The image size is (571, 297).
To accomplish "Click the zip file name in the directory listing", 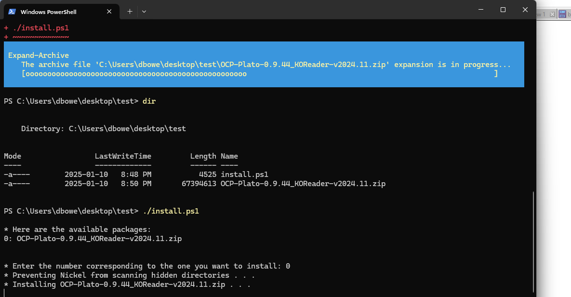I will [303, 183].
